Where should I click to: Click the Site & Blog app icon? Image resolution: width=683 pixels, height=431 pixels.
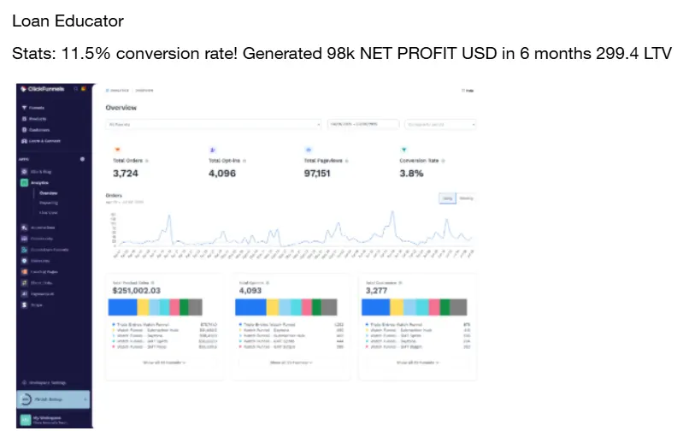click(x=25, y=172)
